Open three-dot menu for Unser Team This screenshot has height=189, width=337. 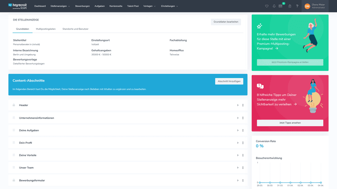click(243, 167)
